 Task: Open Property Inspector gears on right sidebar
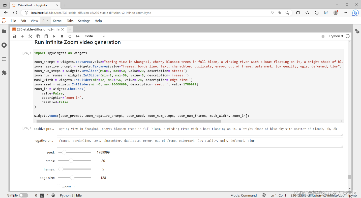pyautogui.click(x=357, y=31)
